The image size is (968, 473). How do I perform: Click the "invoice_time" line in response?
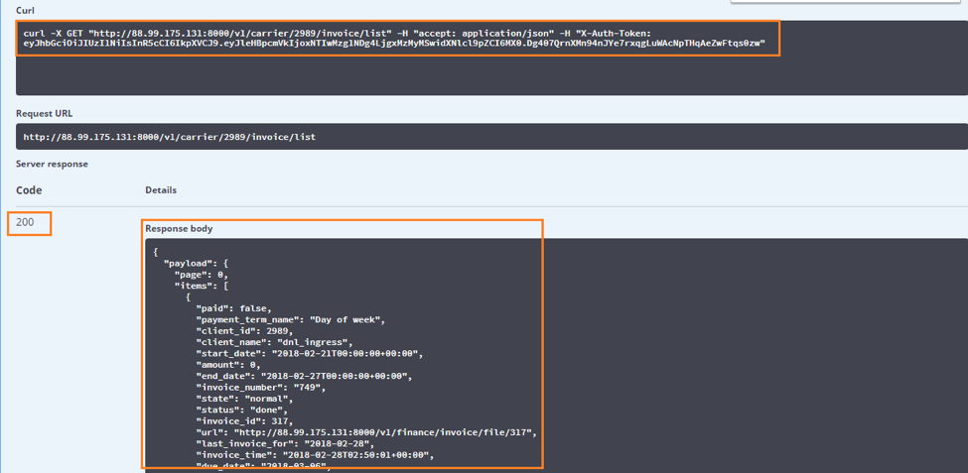[315, 455]
